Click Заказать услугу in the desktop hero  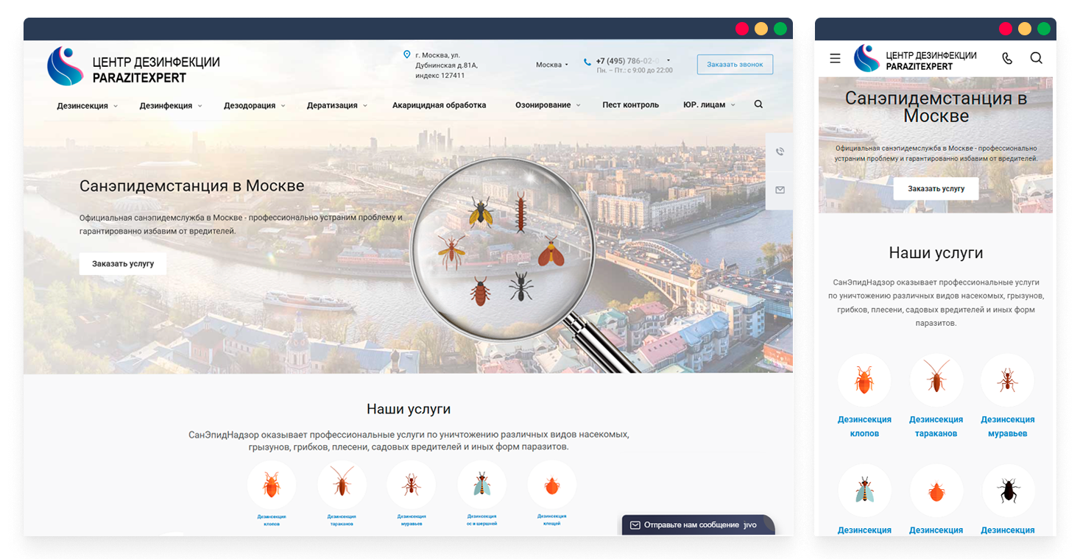coord(123,263)
